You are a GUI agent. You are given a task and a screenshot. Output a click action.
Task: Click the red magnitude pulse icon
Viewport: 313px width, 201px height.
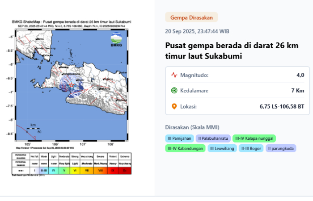point(174,75)
